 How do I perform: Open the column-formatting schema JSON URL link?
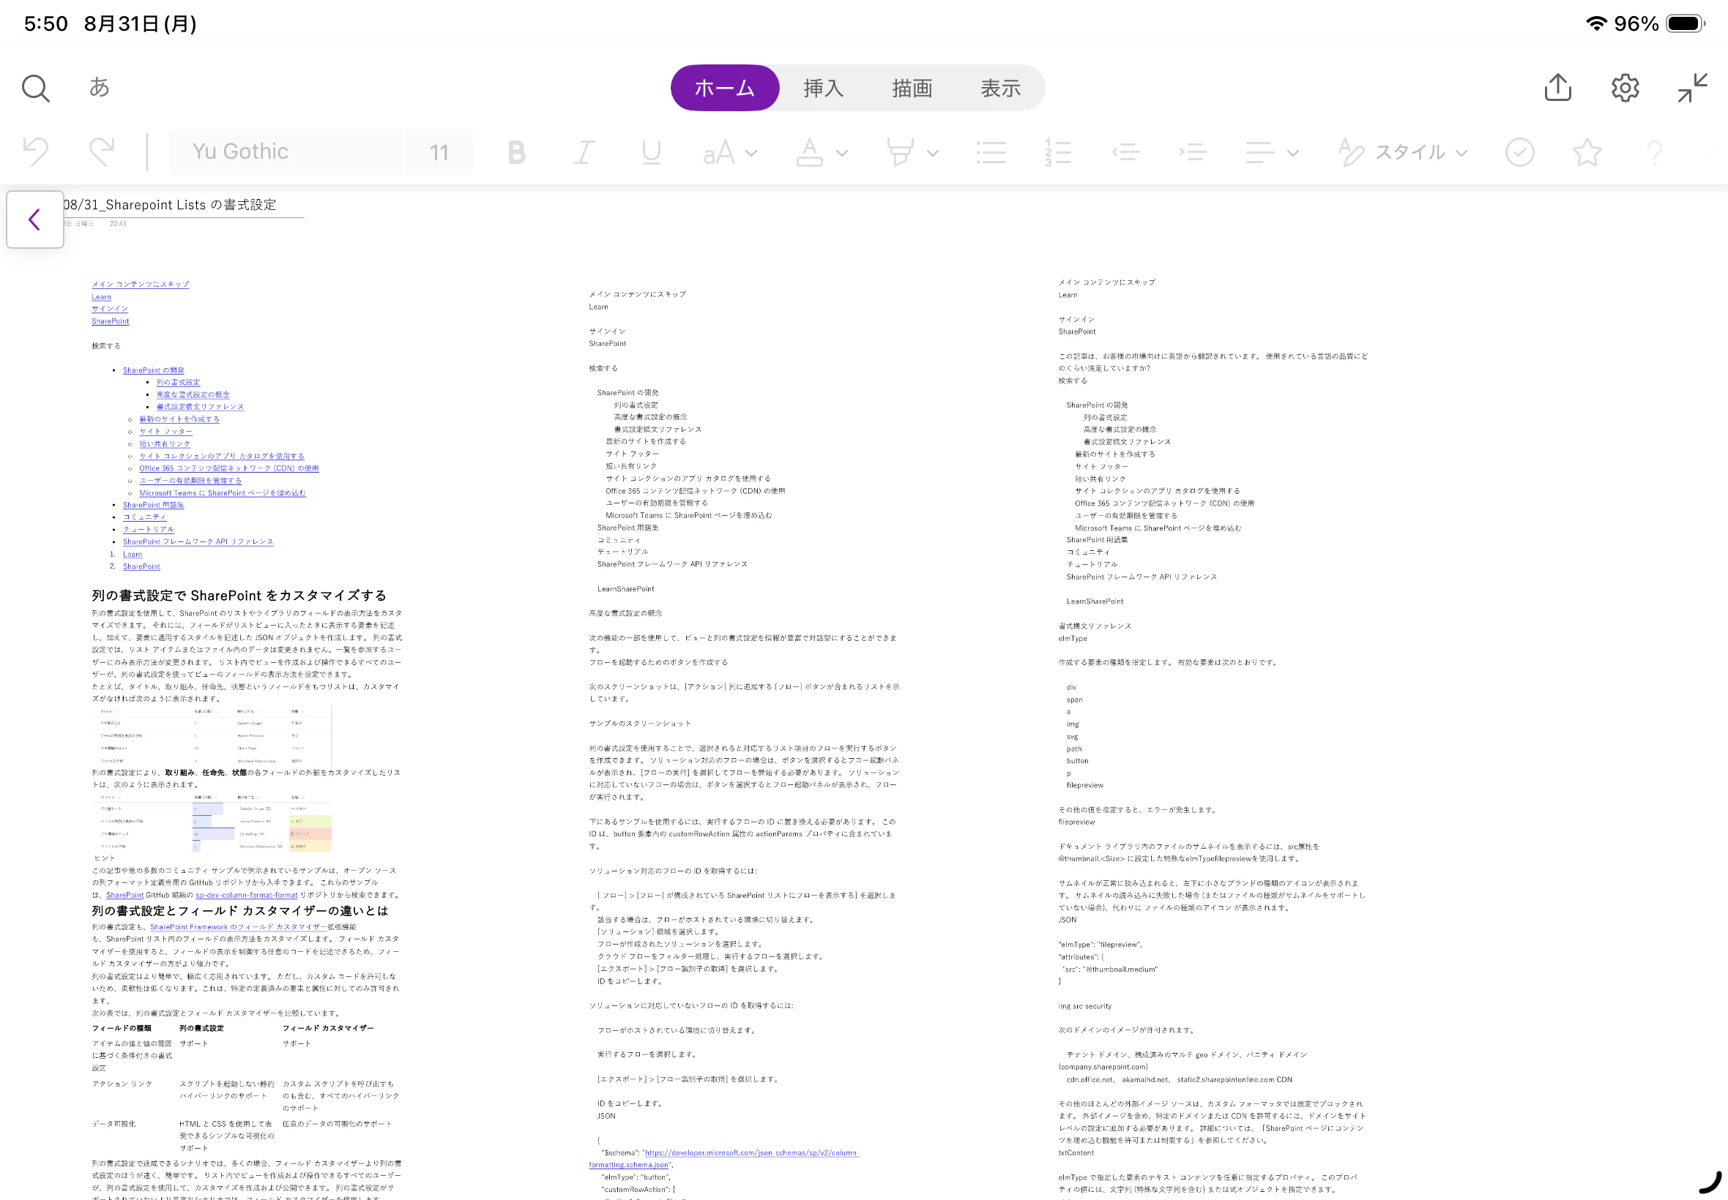[x=723, y=1158]
